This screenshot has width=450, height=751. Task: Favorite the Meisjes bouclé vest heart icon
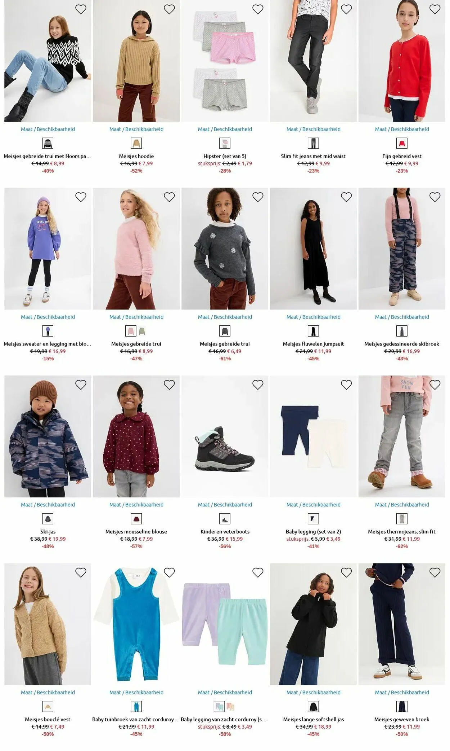[x=81, y=572]
